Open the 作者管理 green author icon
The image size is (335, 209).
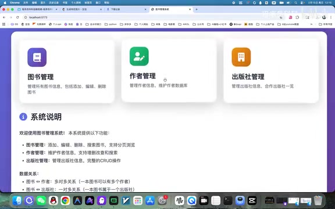point(139,56)
